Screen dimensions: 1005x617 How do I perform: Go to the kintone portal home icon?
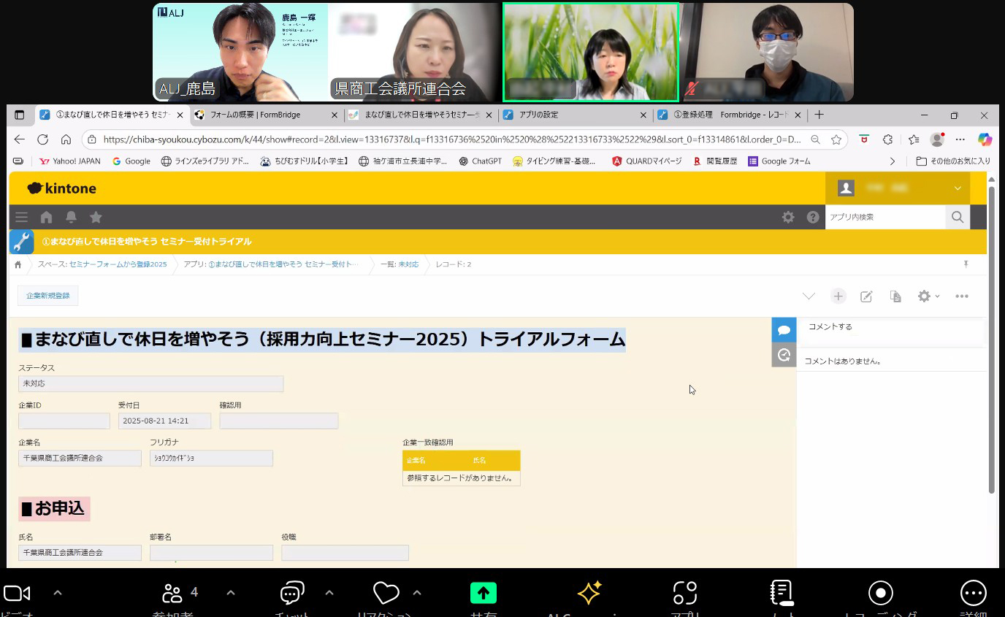(47, 217)
